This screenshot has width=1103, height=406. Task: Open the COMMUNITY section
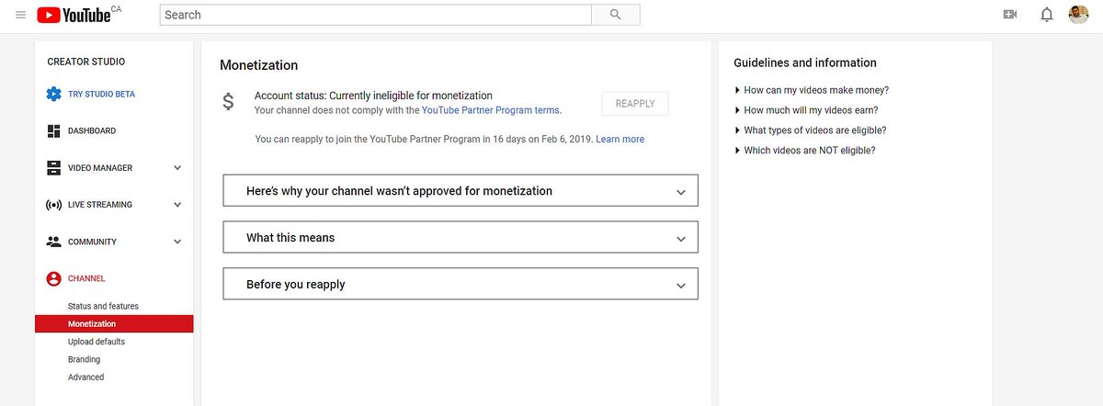point(92,242)
